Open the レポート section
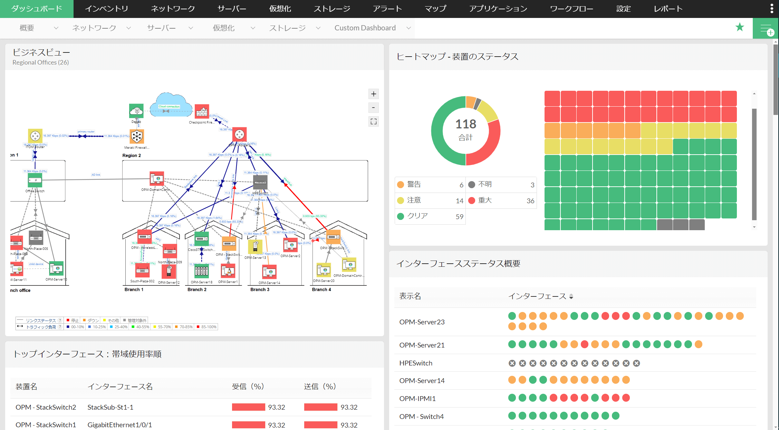The width and height of the screenshot is (779, 430). click(667, 9)
